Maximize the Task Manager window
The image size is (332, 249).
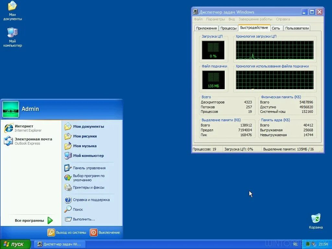point(312,12)
